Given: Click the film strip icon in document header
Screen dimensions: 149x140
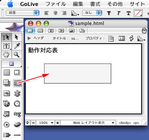Looking at the screenshot, I should point(122,38).
